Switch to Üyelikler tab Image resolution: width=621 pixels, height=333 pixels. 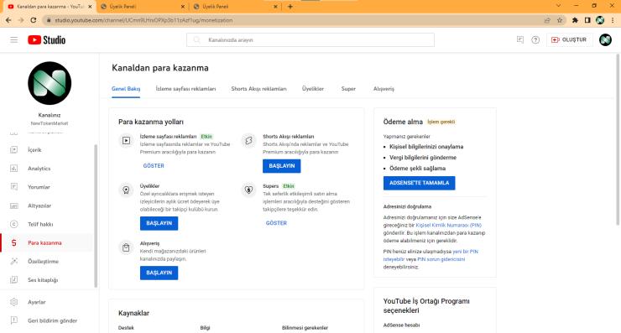pyautogui.click(x=313, y=89)
